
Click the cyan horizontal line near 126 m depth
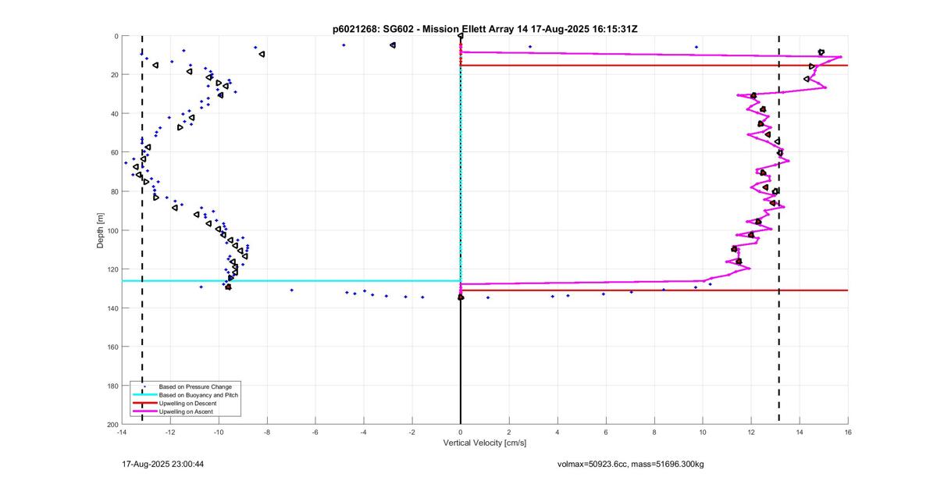pyautogui.click(x=290, y=281)
